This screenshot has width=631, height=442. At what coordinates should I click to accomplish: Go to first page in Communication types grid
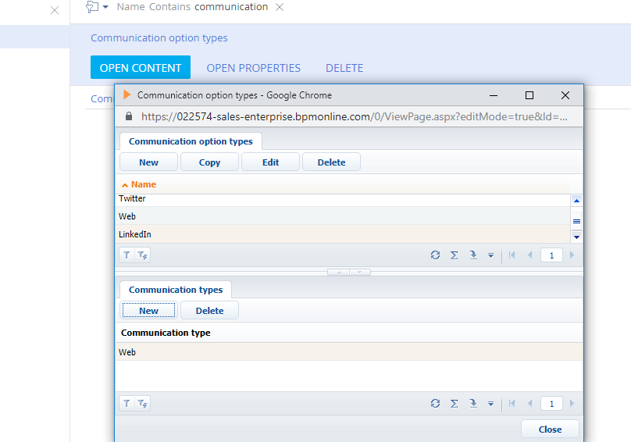[512, 404]
